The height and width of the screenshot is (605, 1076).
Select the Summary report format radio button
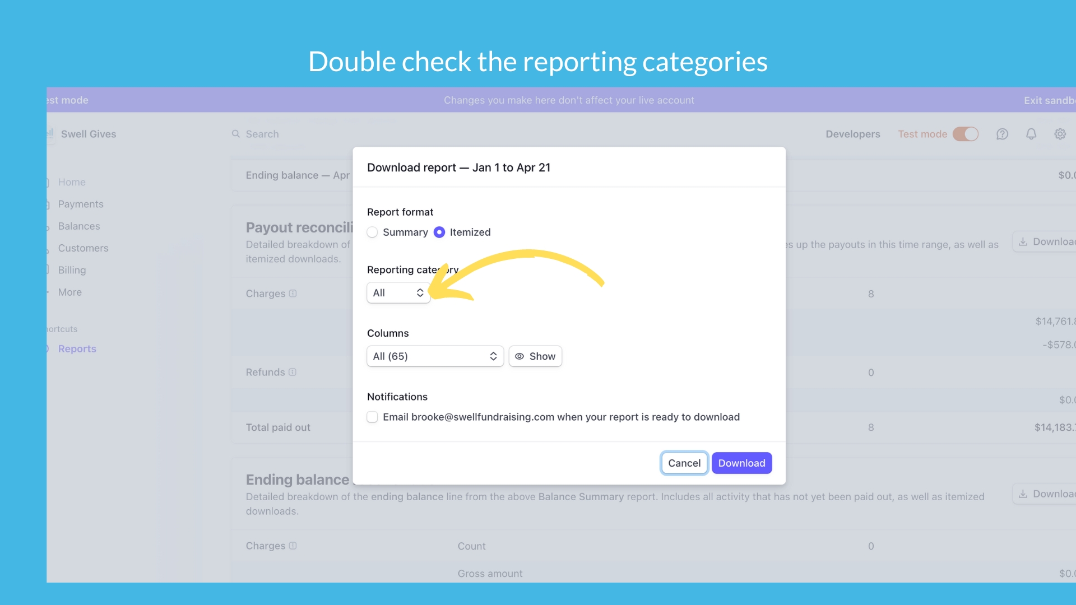pyautogui.click(x=373, y=232)
